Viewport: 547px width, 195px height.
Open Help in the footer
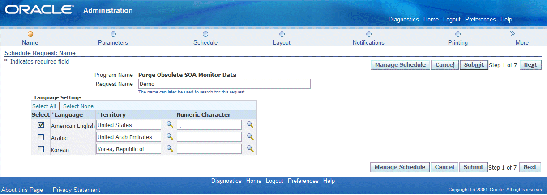[x=329, y=181]
